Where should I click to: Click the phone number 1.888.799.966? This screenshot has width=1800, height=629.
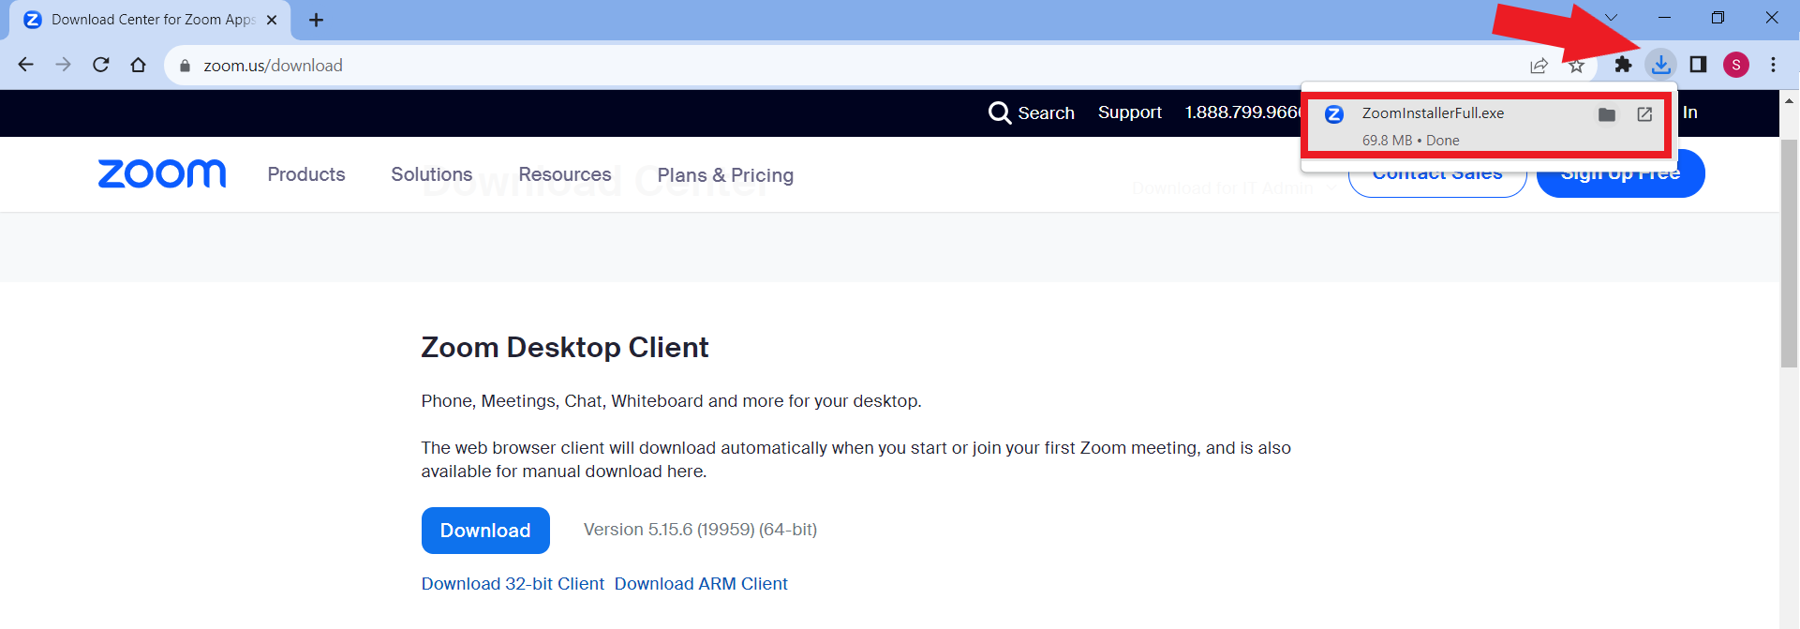[1242, 112]
